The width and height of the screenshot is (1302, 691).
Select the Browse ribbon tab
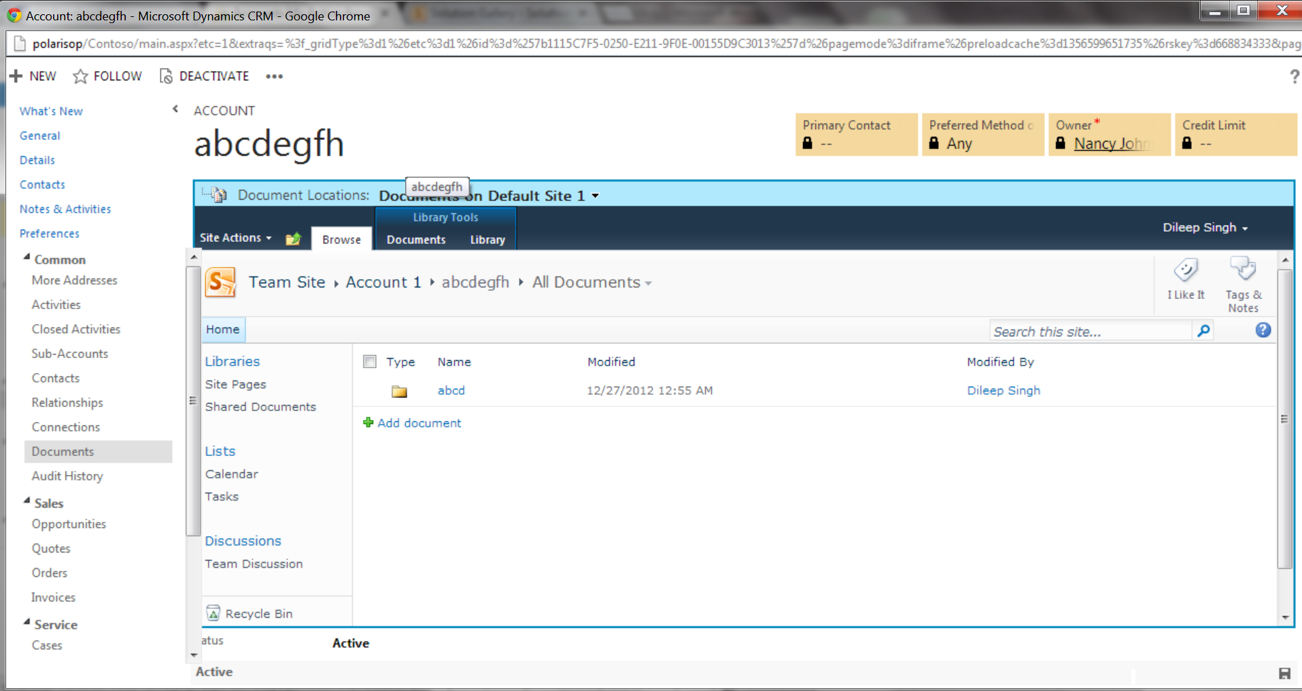pyautogui.click(x=341, y=240)
